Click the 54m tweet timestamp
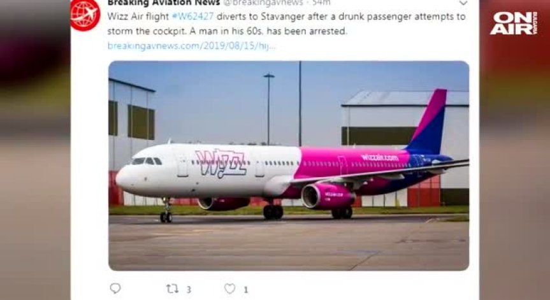550x300 pixels. (x=321, y=3)
